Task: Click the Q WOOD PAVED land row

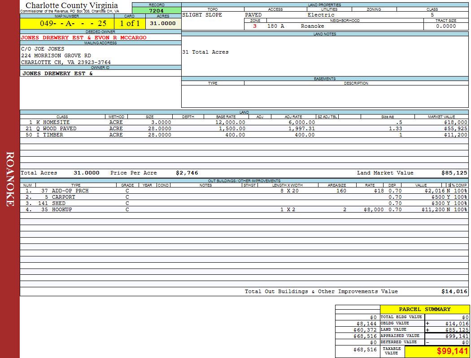Action: (51, 128)
